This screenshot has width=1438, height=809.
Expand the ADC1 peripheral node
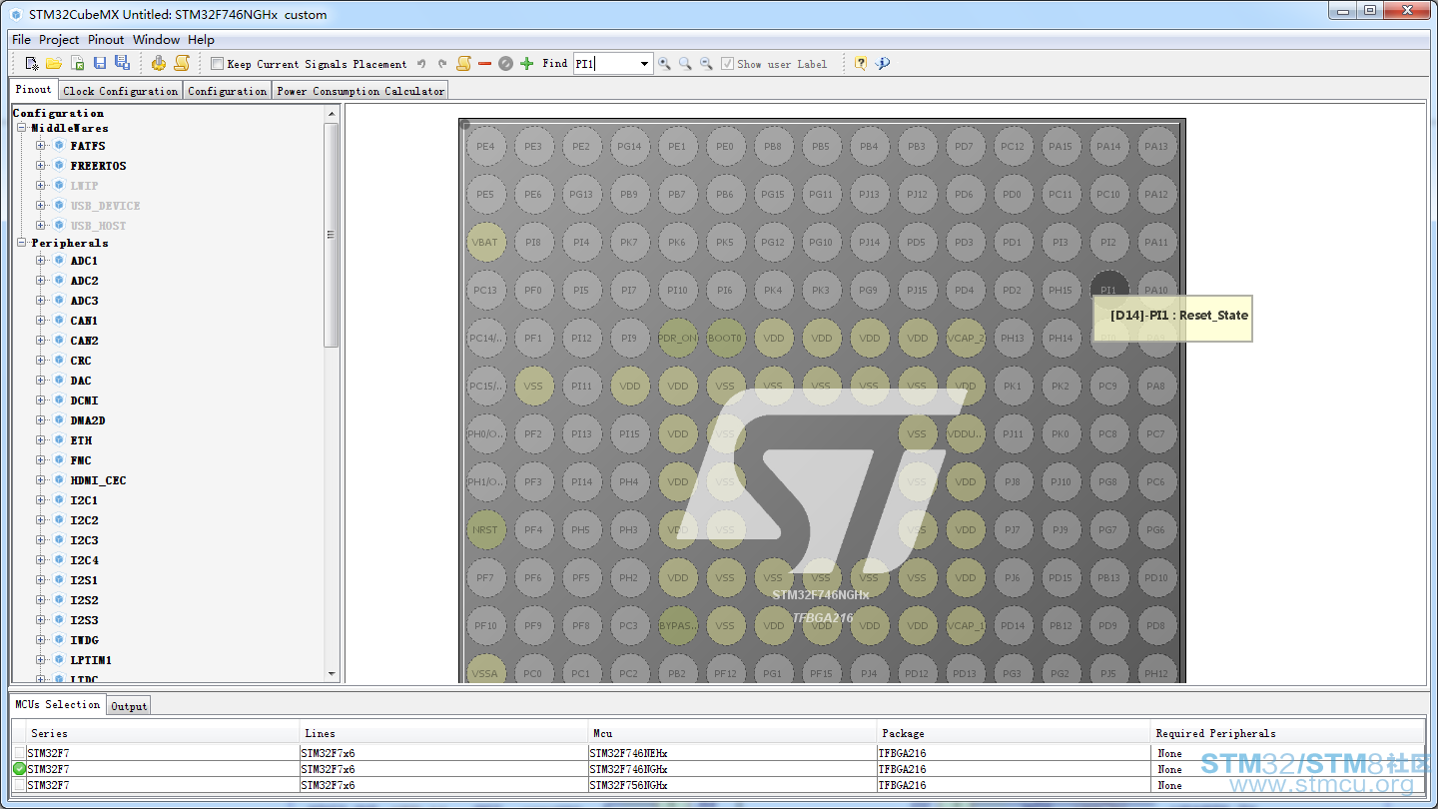(41, 261)
